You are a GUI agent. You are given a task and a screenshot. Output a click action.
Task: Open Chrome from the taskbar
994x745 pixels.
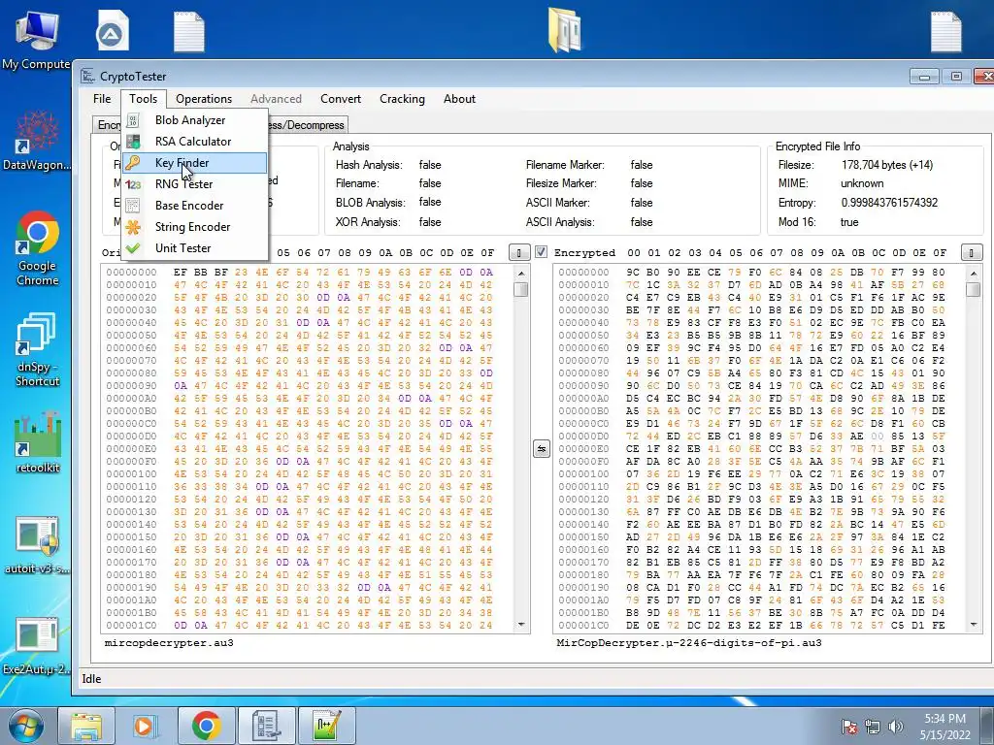click(206, 726)
